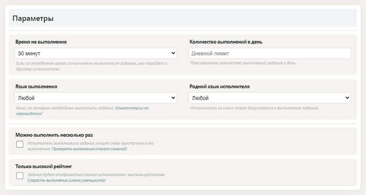The height and width of the screenshot is (195, 366).
Task: Click the "Можно выполнить несколько раз" title text
Action: [54, 135]
